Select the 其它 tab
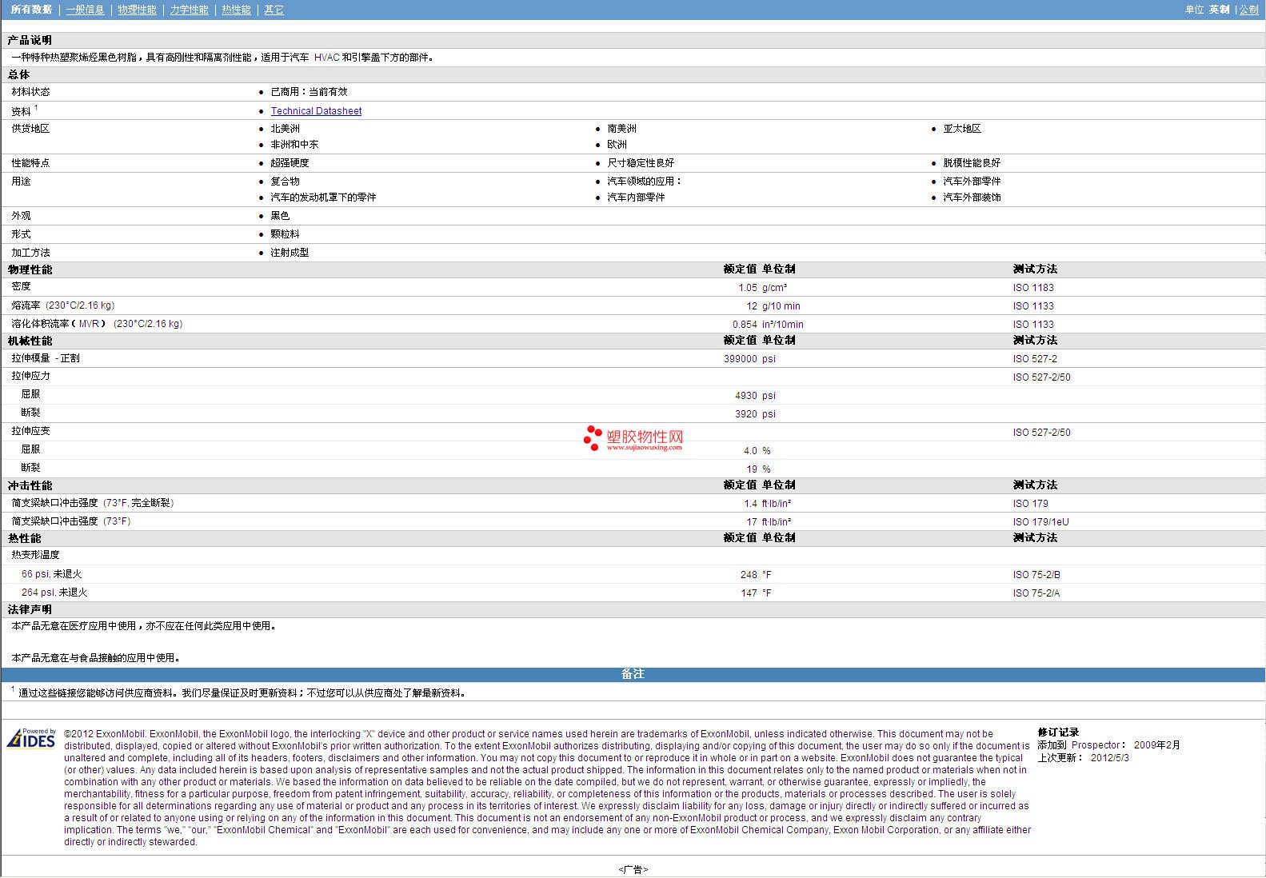This screenshot has height=878, width=1266. (x=274, y=10)
